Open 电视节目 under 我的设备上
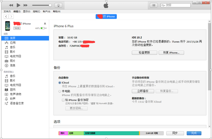The image size is (212, 139). (25, 85)
